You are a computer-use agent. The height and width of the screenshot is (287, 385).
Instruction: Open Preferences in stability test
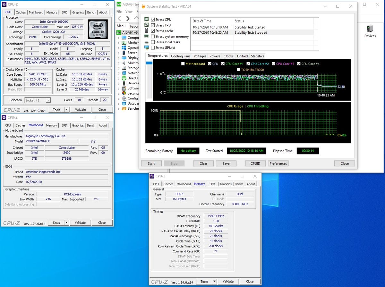coord(278,163)
